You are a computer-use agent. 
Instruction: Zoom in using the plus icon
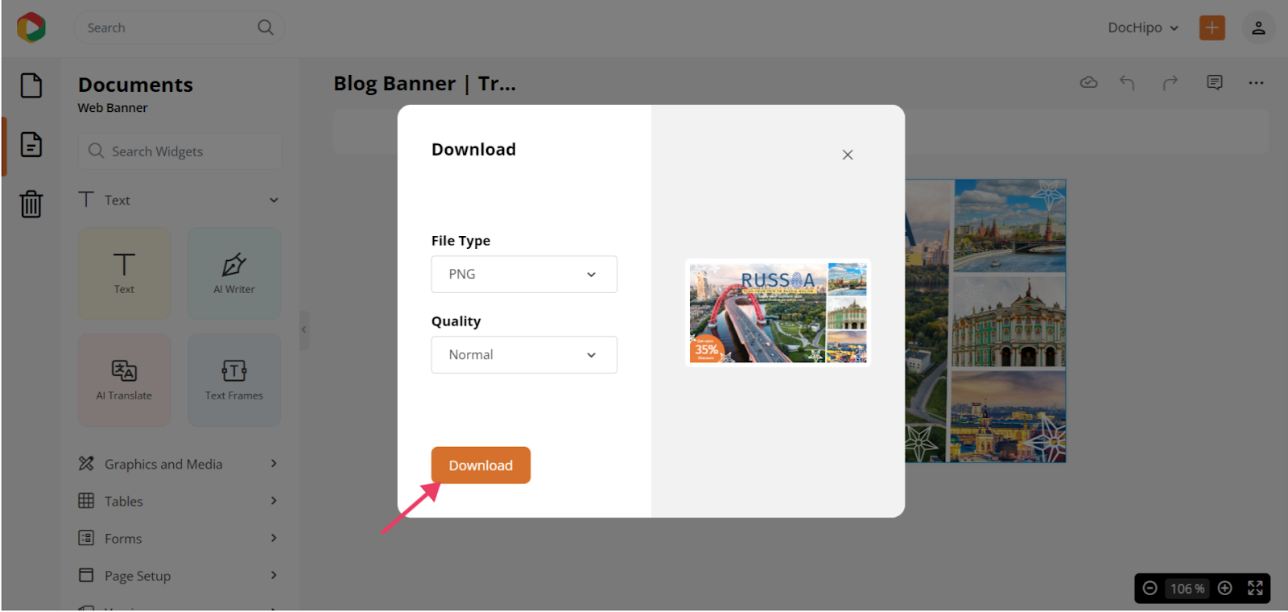(x=1224, y=589)
